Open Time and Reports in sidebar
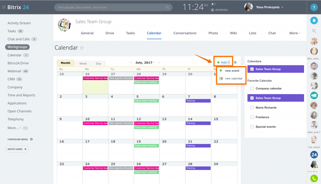The image size is (321, 184). 21,95
